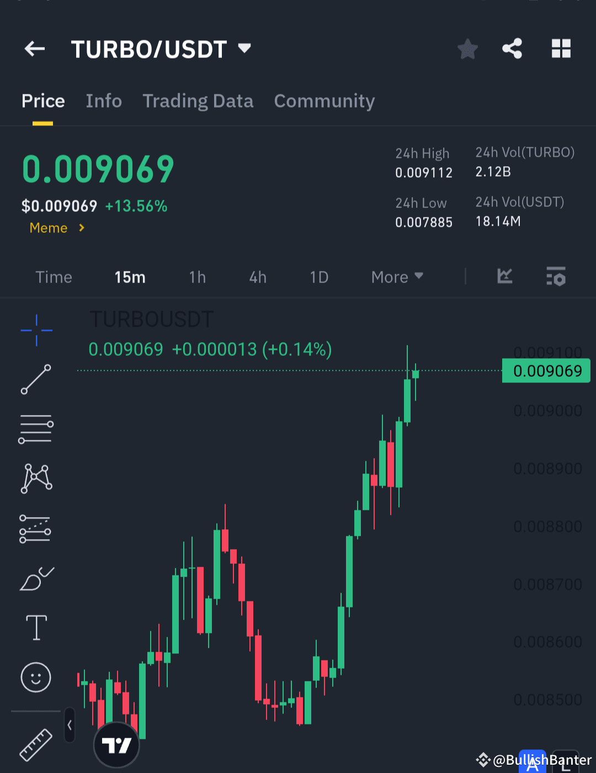
Task: Select the trend line drawing tool
Action: pos(36,381)
